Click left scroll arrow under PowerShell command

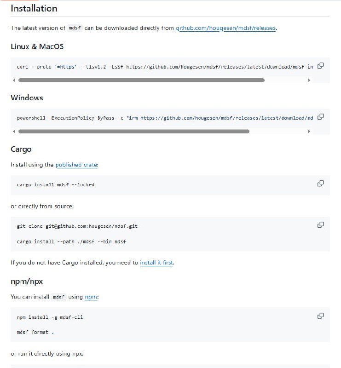coord(14,131)
